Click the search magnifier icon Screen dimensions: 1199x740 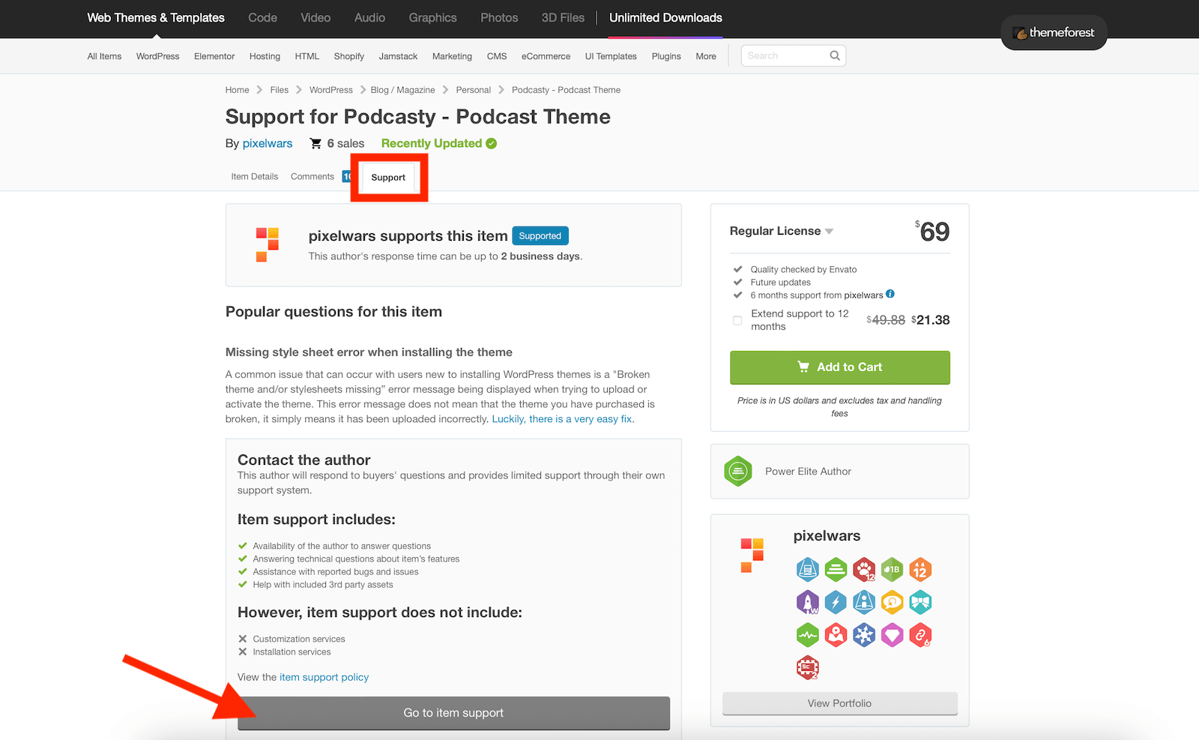[835, 55]
